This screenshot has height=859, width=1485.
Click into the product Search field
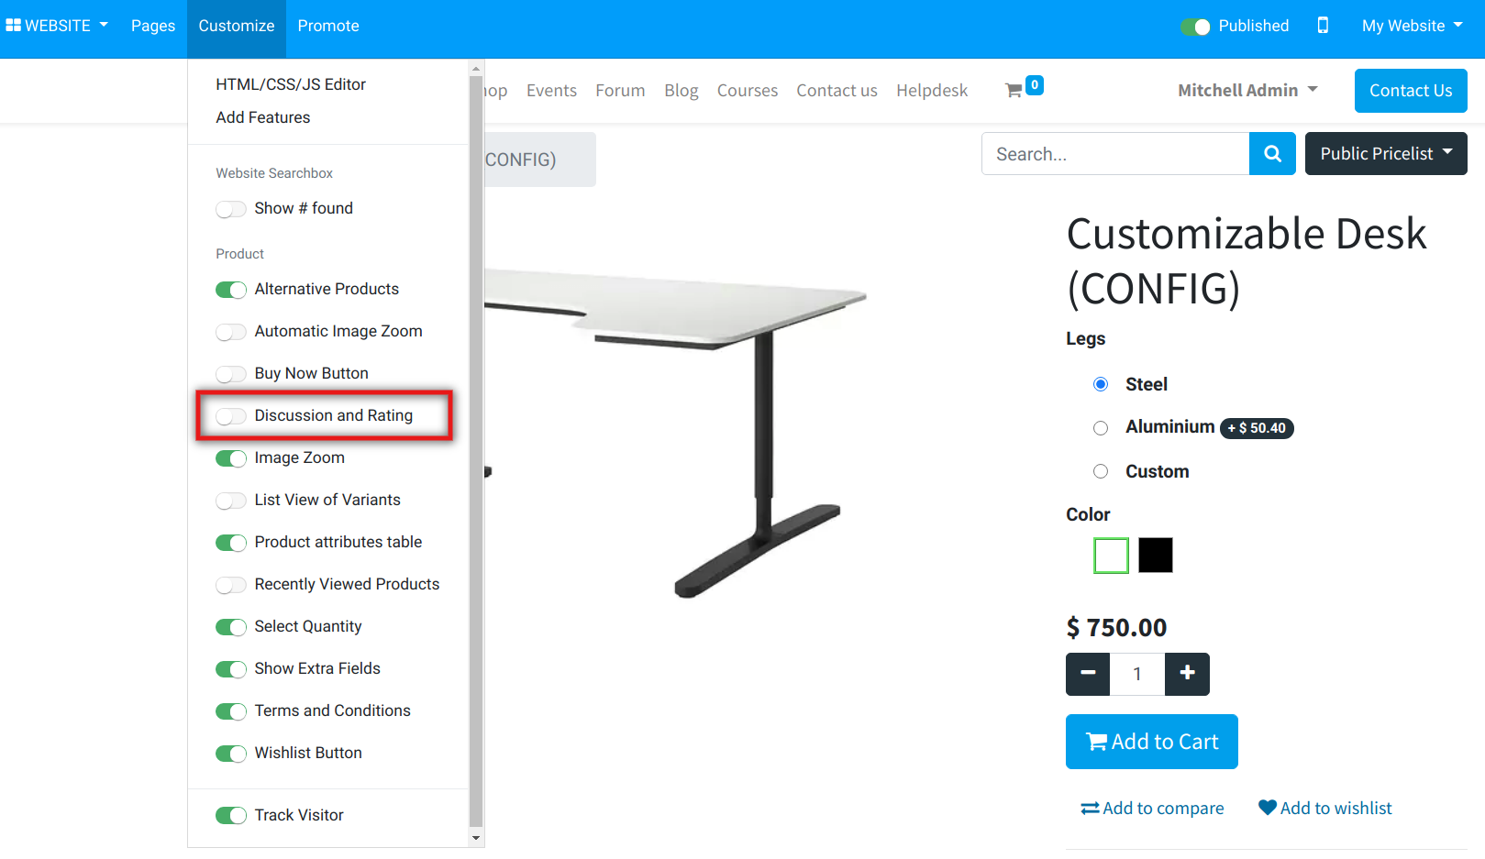1114,154
